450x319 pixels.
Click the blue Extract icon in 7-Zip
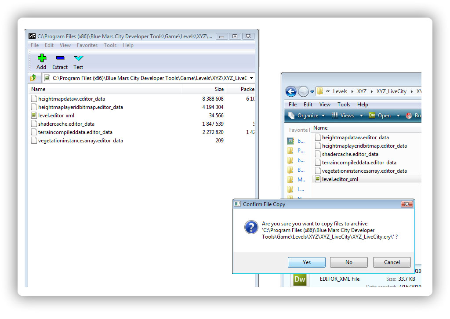click(x=60, y=58)
